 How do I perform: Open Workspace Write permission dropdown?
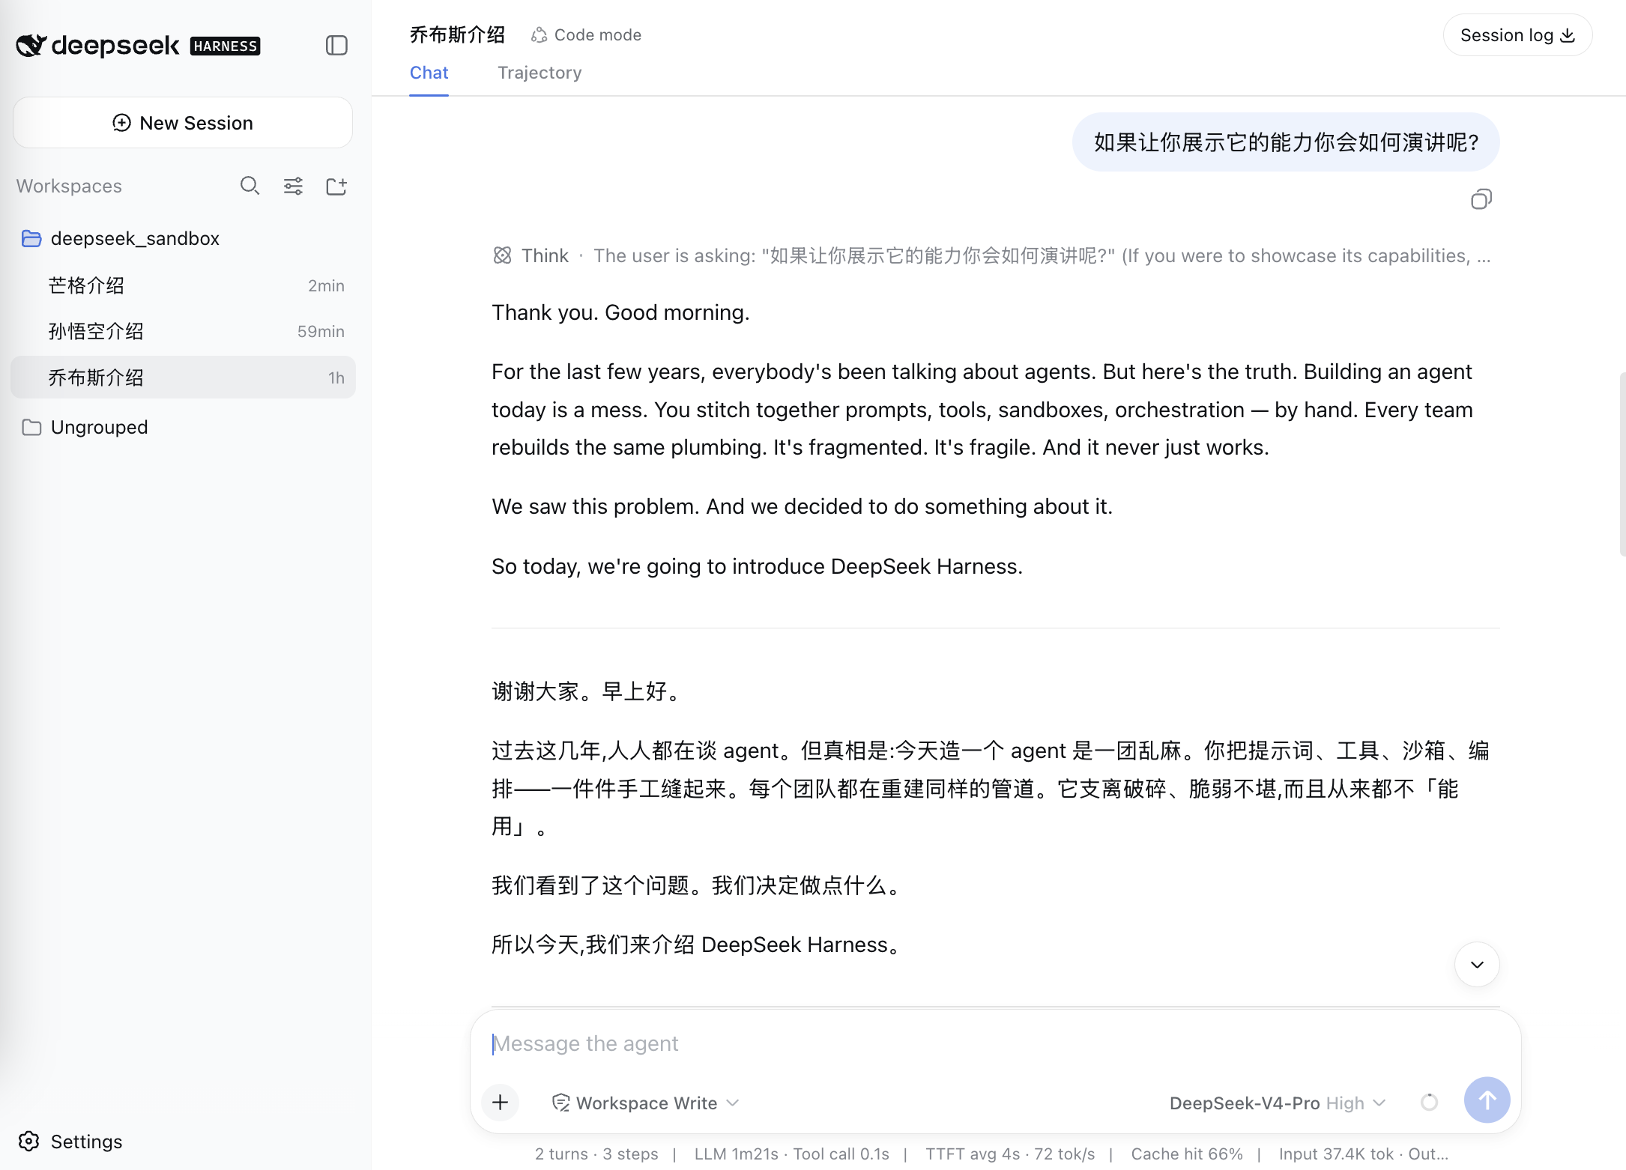click(x=645, y=1103)
